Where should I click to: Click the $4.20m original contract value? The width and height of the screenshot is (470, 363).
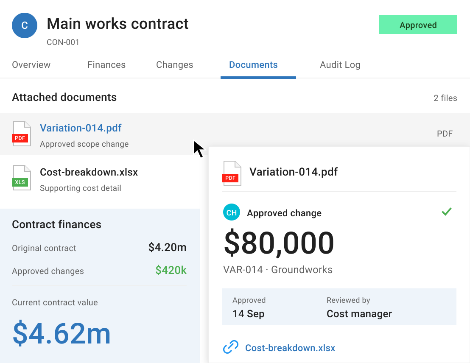[x=167, y=247]
